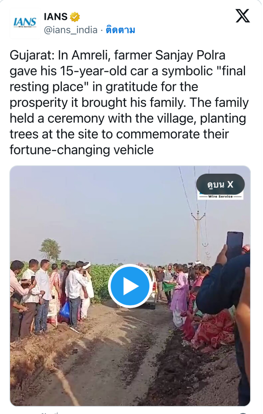Open the @ians_india handle
The image size is (263, 414).
(x=71, y=30)
